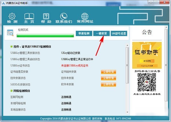Click the 联系我们 phone icon
The image size is (171, 122).
(x=64, y=16)
